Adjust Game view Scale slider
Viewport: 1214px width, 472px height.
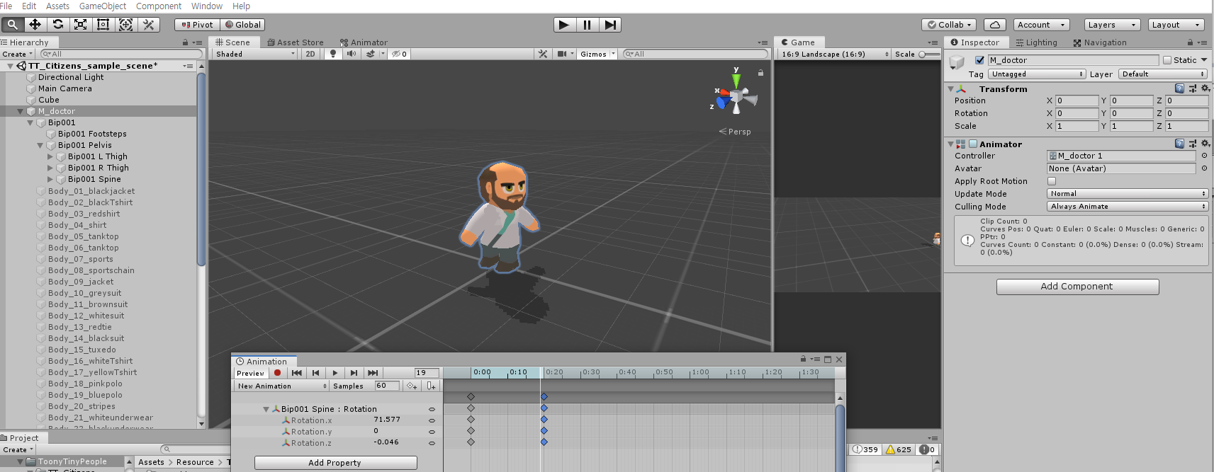(929, 54)
